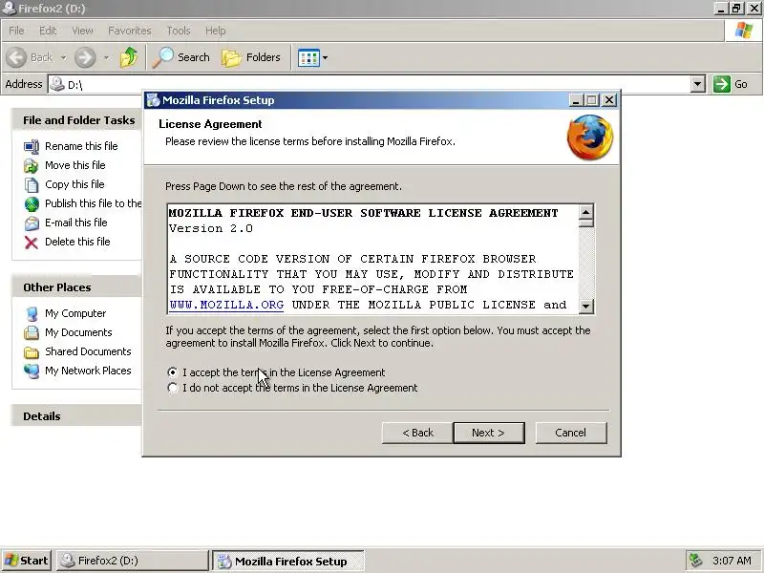Screen dimensions: 764x573
Task: Click the red X Delete this file icon
Action: [x=32, y=243]
